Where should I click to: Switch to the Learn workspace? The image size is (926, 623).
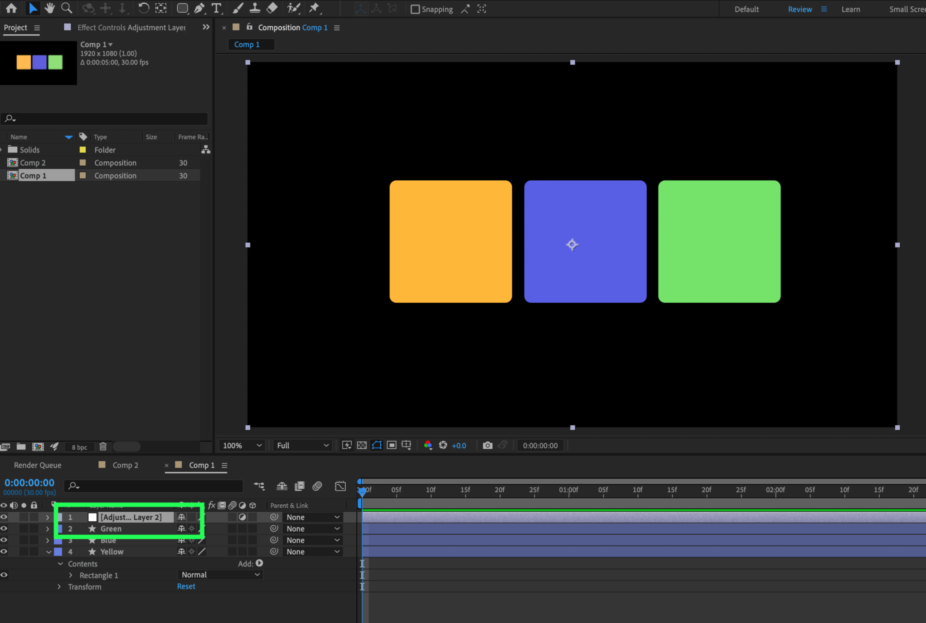pos(851,9)
